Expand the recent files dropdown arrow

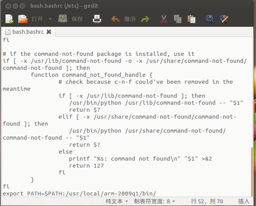point(50,19)
